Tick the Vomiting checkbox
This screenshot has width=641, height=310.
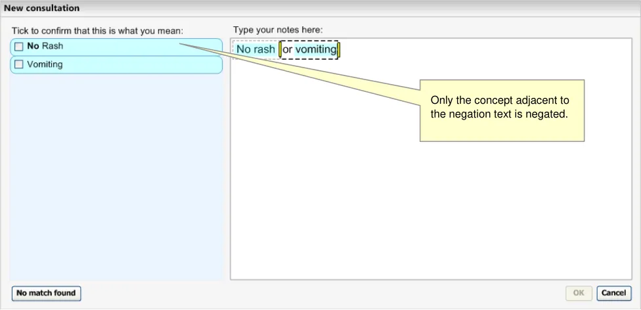(19, 64)
